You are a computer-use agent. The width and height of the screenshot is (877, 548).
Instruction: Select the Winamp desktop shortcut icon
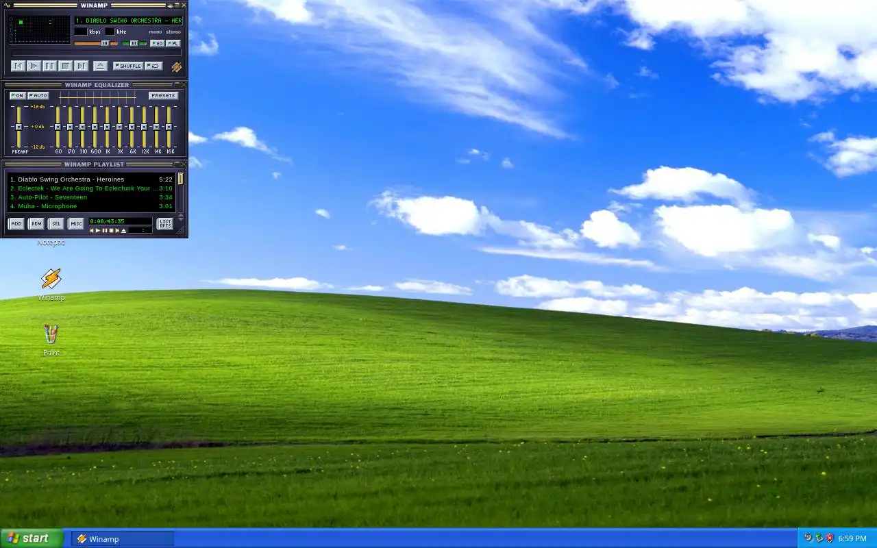(x=51, y=284)
